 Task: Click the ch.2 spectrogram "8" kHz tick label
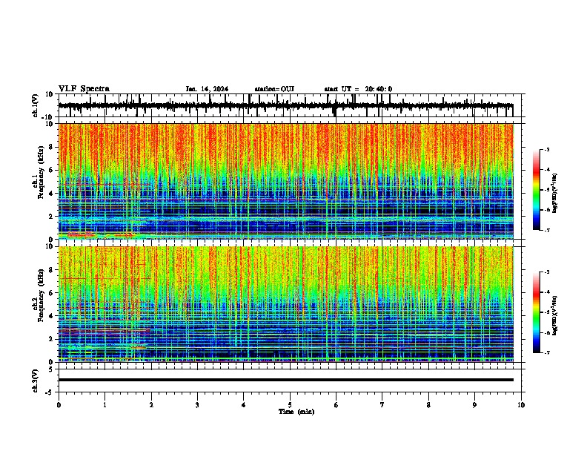tap(52, 270)
